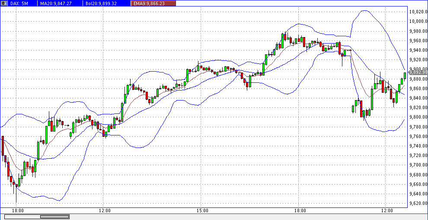Click the 9,860.00 price axis label
The height and width of the screenshot is (220, 428).
click(419, 88)
